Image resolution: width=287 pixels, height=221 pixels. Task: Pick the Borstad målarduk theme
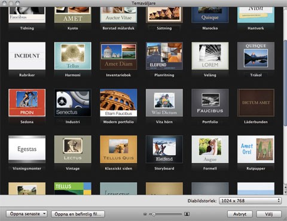pyautogui.click(x=118, y=15)
